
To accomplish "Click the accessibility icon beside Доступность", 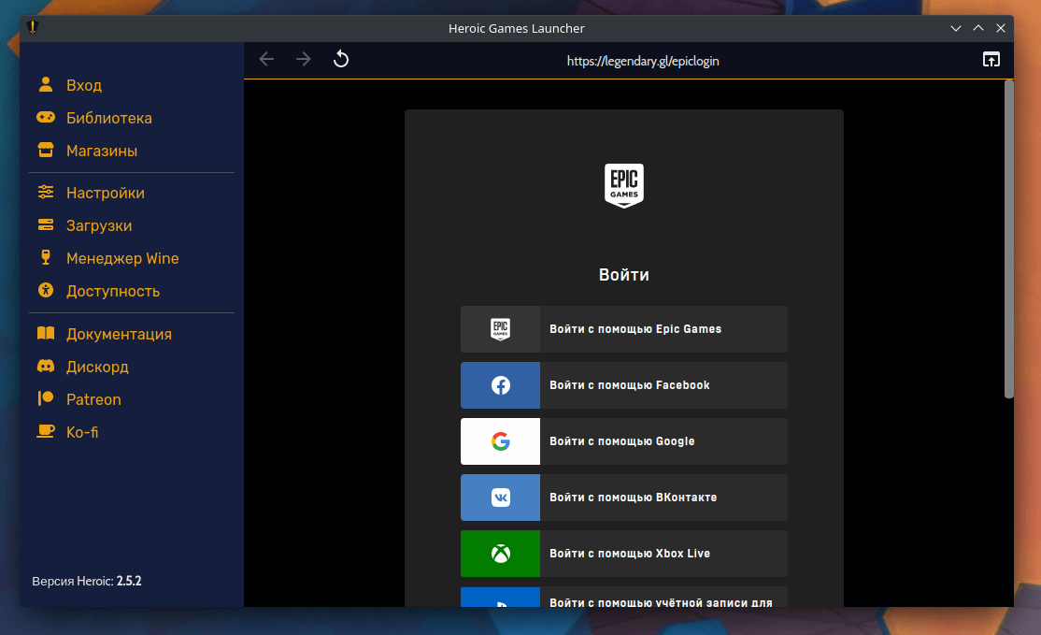I will click(46, 290).
